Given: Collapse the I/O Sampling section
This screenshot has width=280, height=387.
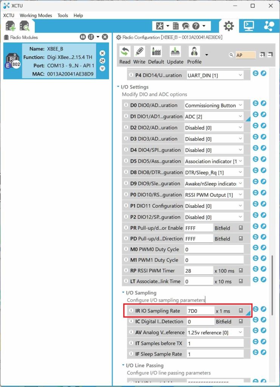Looking at the screenshot, I should point(123,293).
